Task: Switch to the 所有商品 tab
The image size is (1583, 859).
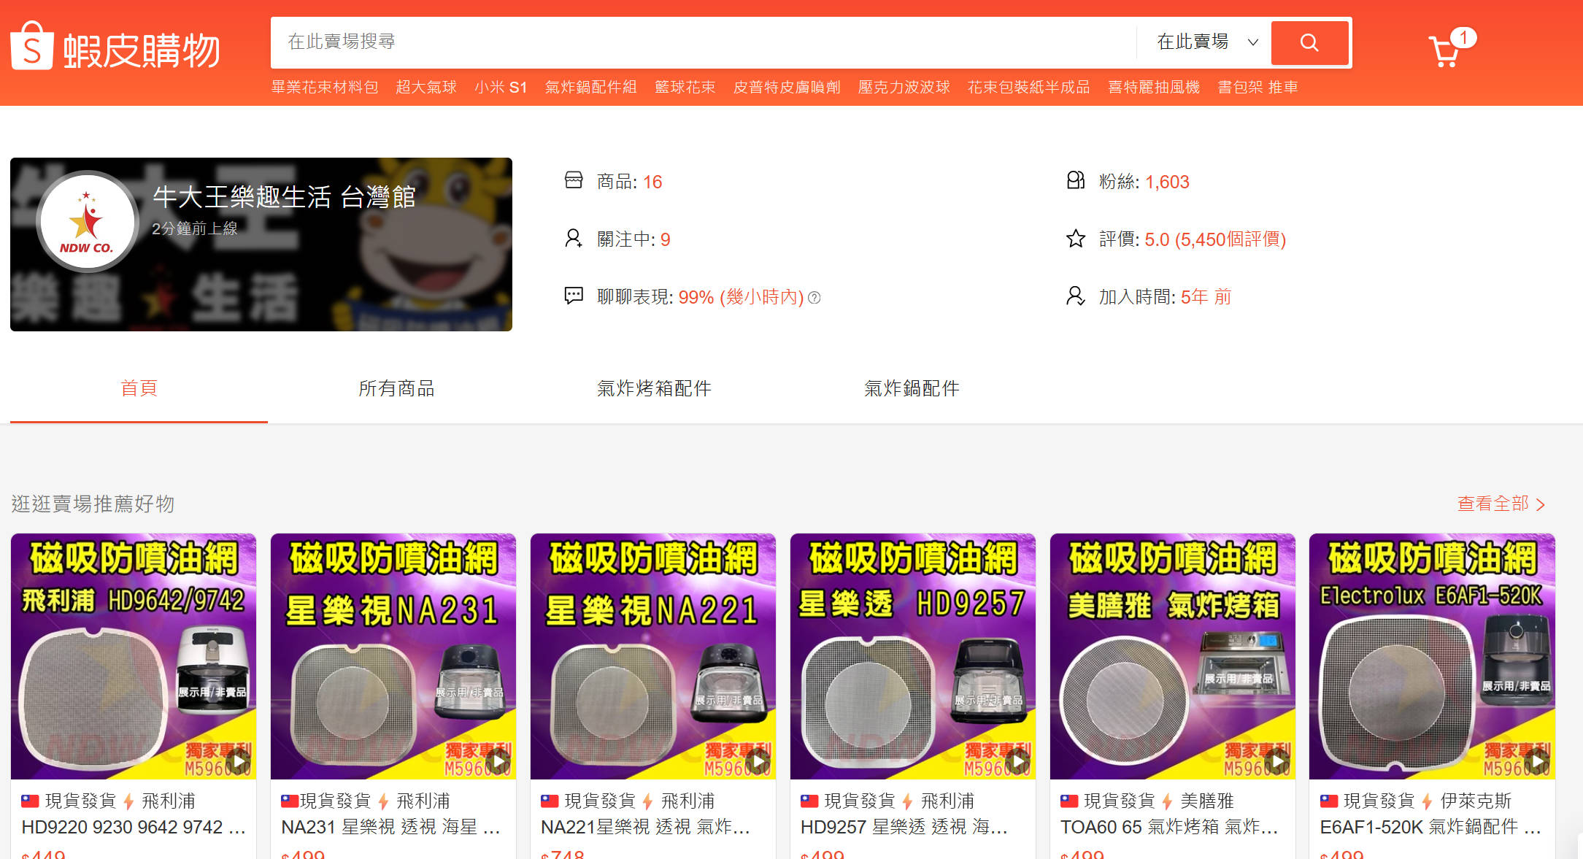Action: [x=396, y=388]
